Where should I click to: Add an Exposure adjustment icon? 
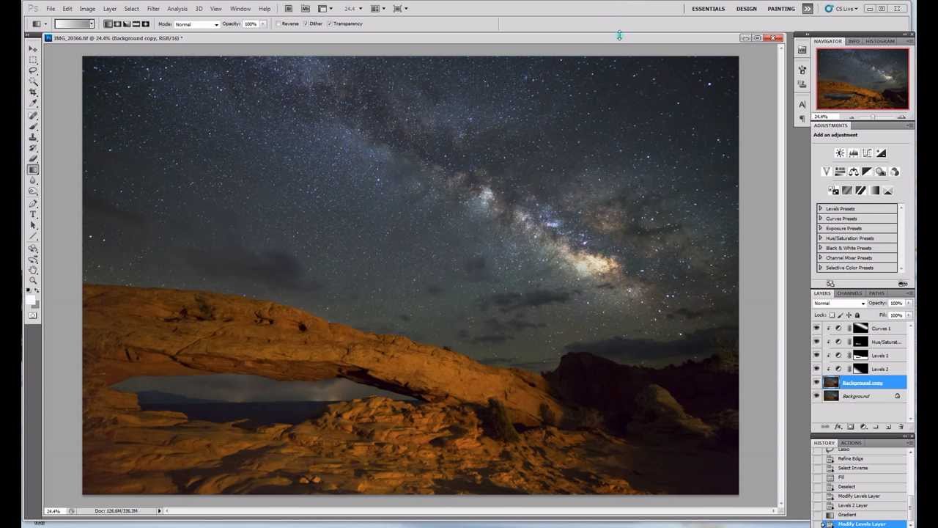pyautogui.click(x=881, y=153)
